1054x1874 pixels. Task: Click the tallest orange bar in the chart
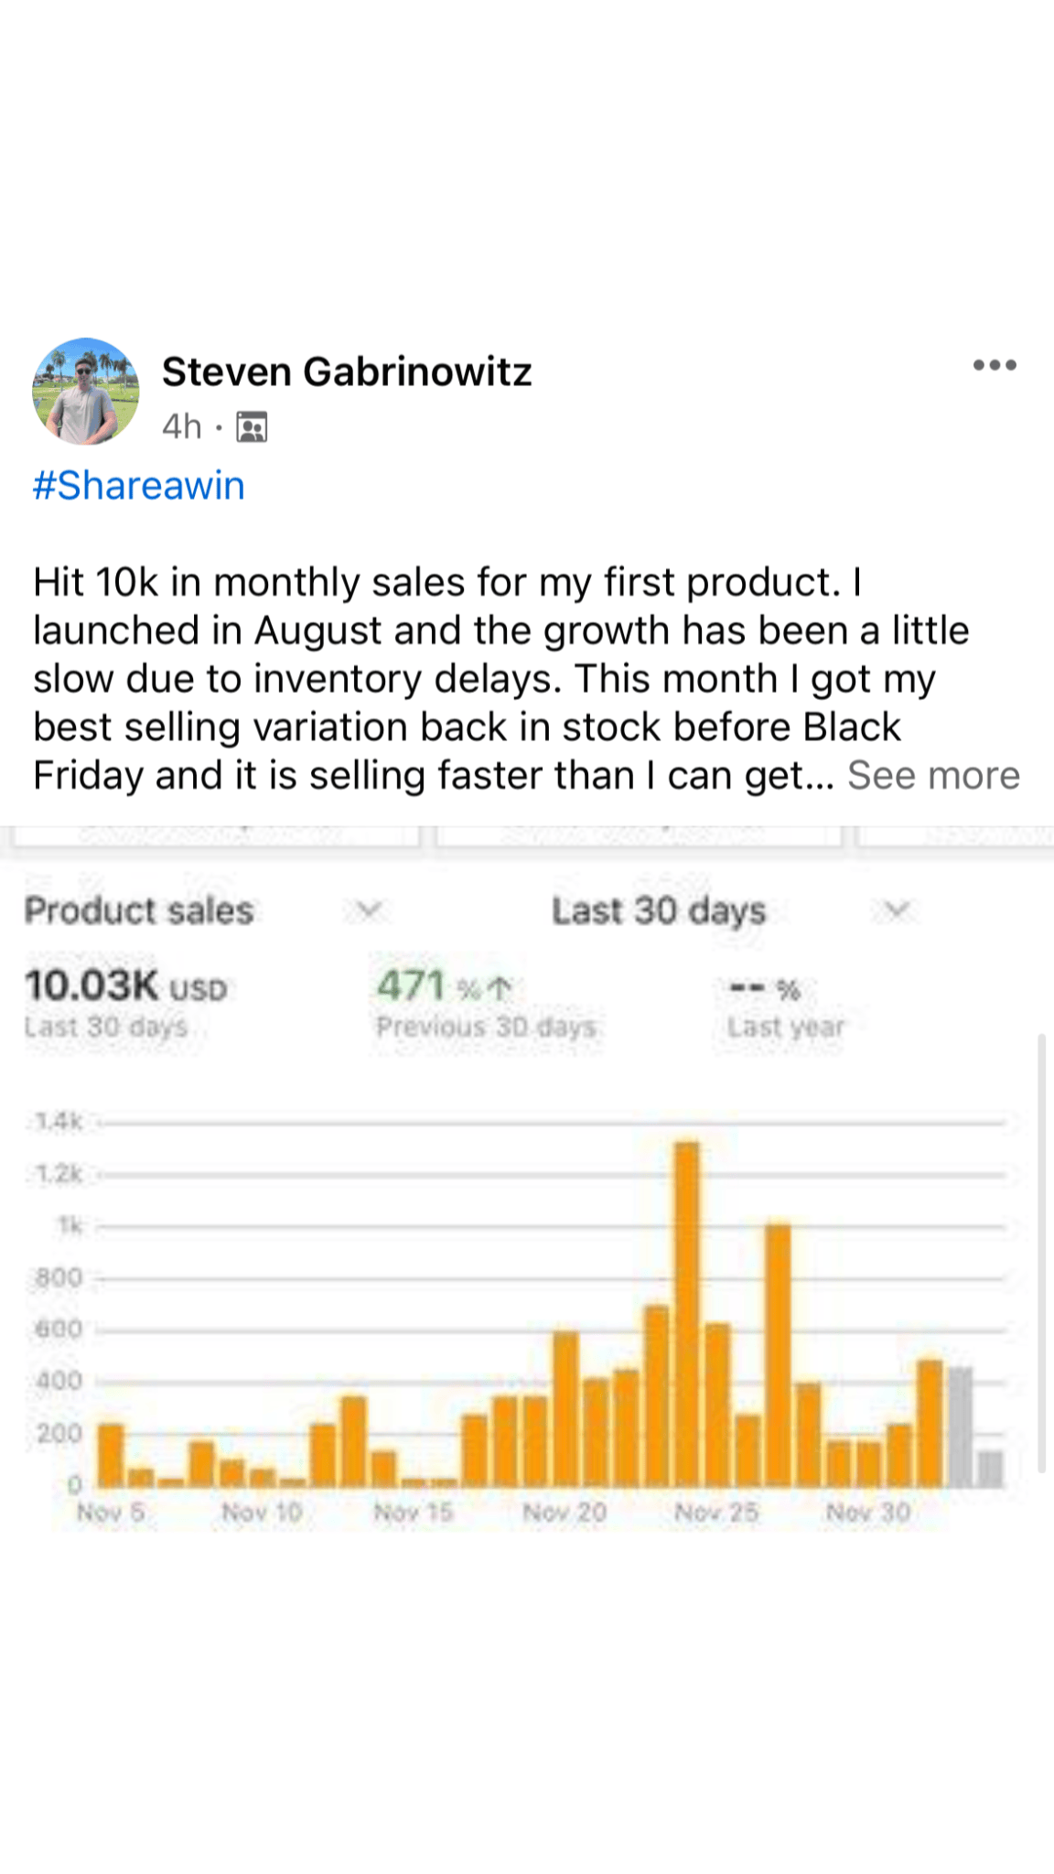coord(686,1314)
